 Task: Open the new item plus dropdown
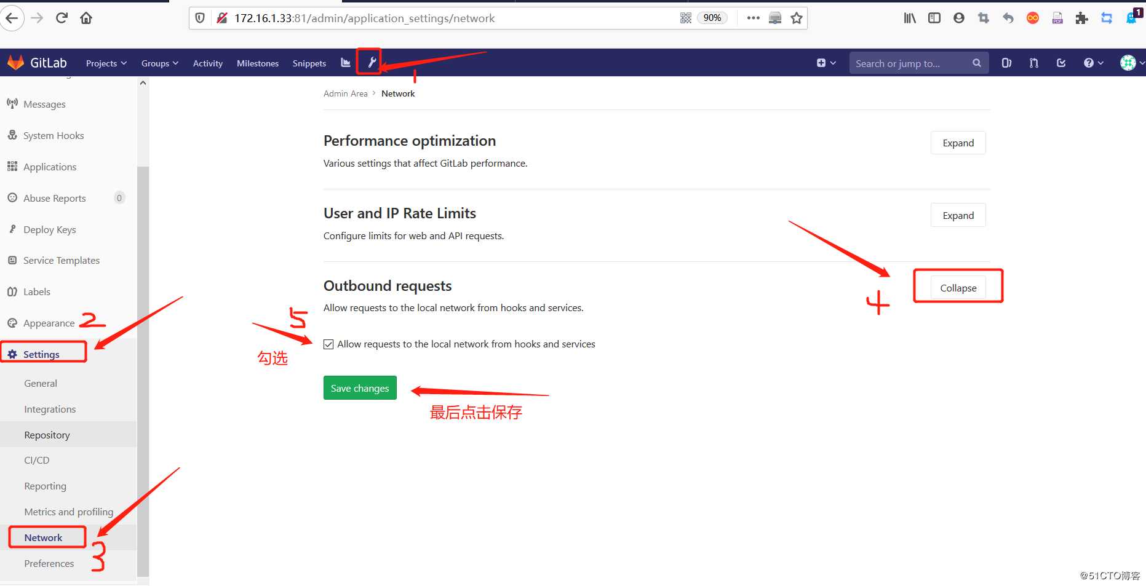(x=826, y=63)
